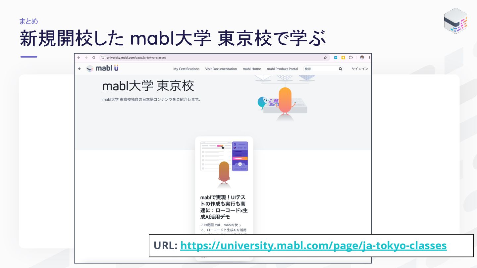The width and height of the screenshot is (477, 268).
Task: Click the yellow extension icon in the toolbar
Action: click(343, 58)
